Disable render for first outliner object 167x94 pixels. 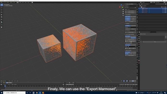pyautogui.click(x=166, y=8)
